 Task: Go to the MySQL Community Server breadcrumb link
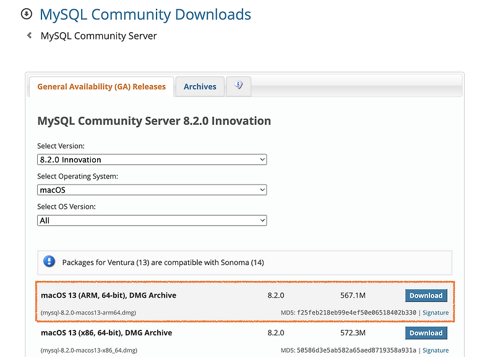point(98,36)
